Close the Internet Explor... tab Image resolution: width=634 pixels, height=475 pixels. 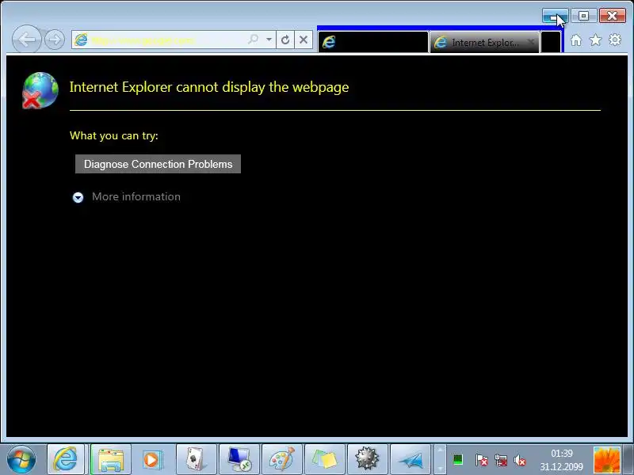[x=531, y=42]
